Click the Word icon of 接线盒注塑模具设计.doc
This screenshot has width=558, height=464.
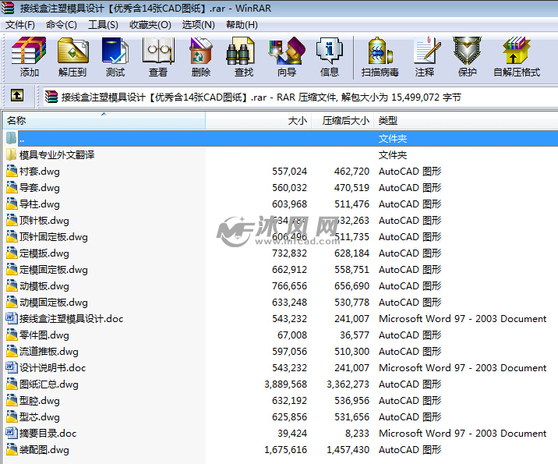(12, 319)
